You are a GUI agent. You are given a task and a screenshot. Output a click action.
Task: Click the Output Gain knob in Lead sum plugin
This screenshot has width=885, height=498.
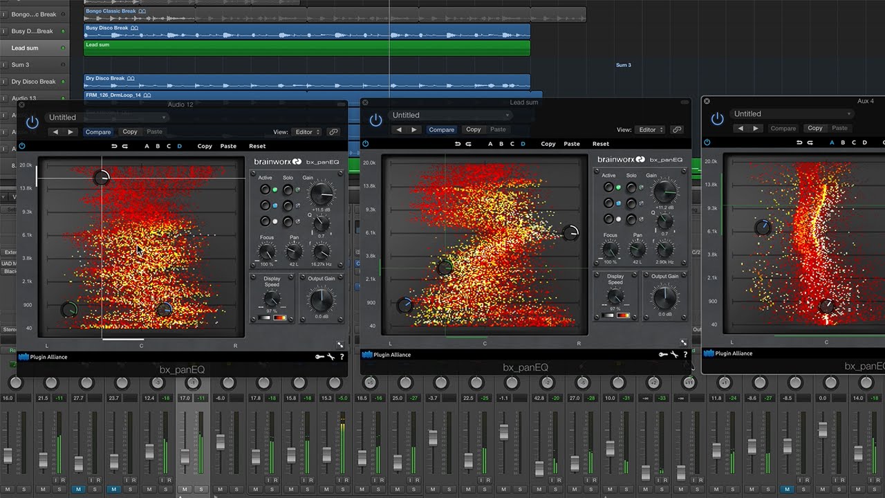[664, 298]
